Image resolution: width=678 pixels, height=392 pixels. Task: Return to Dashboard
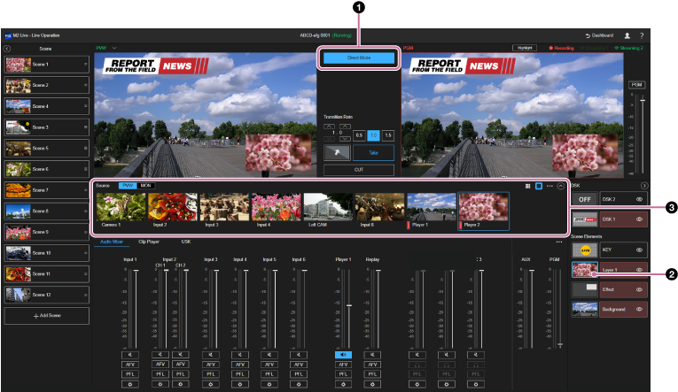click(x=599, y=35)
